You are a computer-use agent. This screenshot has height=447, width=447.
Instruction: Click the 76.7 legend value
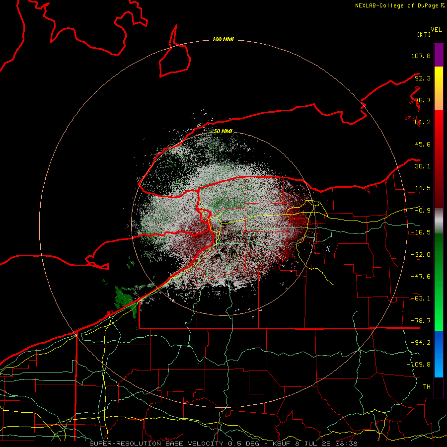(423, 100)
